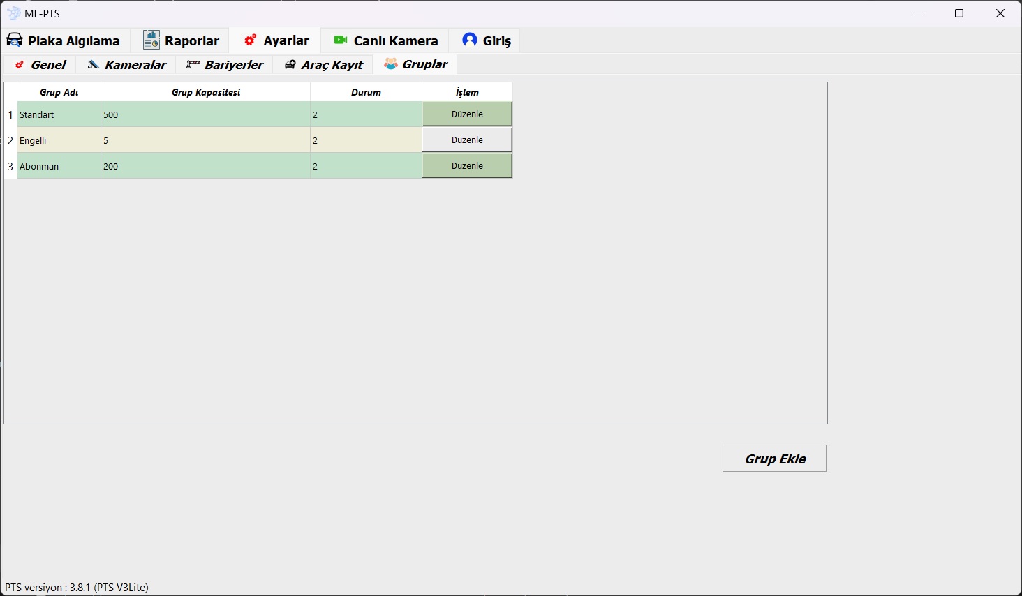
Task: Click the İşlem column header
Action: 467,92
